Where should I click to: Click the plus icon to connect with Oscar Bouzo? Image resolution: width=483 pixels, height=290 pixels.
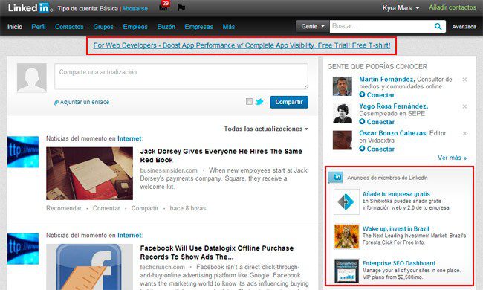363,149
